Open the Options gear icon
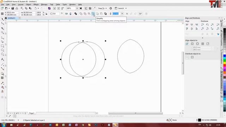 point(111,8)
